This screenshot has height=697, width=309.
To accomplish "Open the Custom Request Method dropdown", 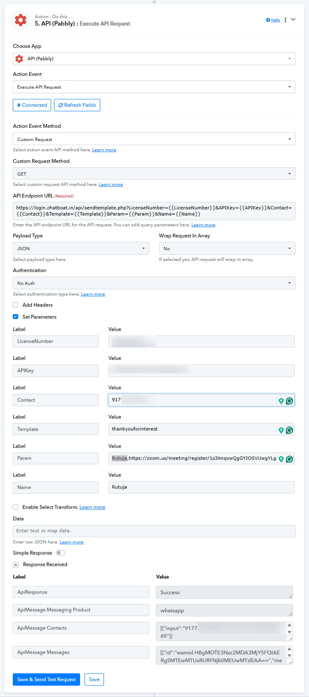I will click(x=154, y=174).
